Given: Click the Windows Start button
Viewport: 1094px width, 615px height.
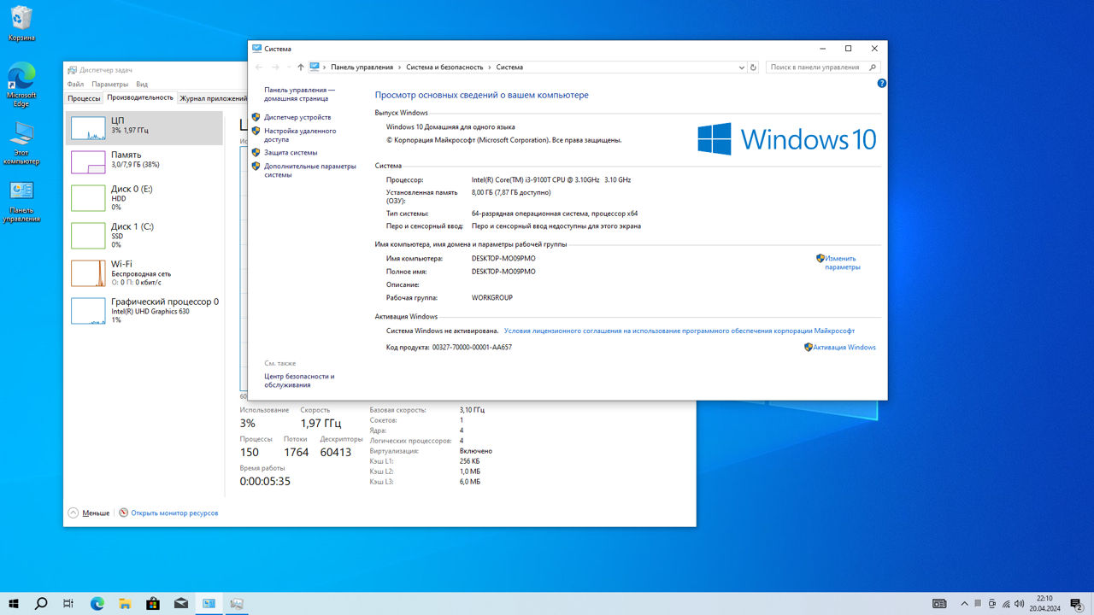Looking at the screenshot, I should [14, 604].
